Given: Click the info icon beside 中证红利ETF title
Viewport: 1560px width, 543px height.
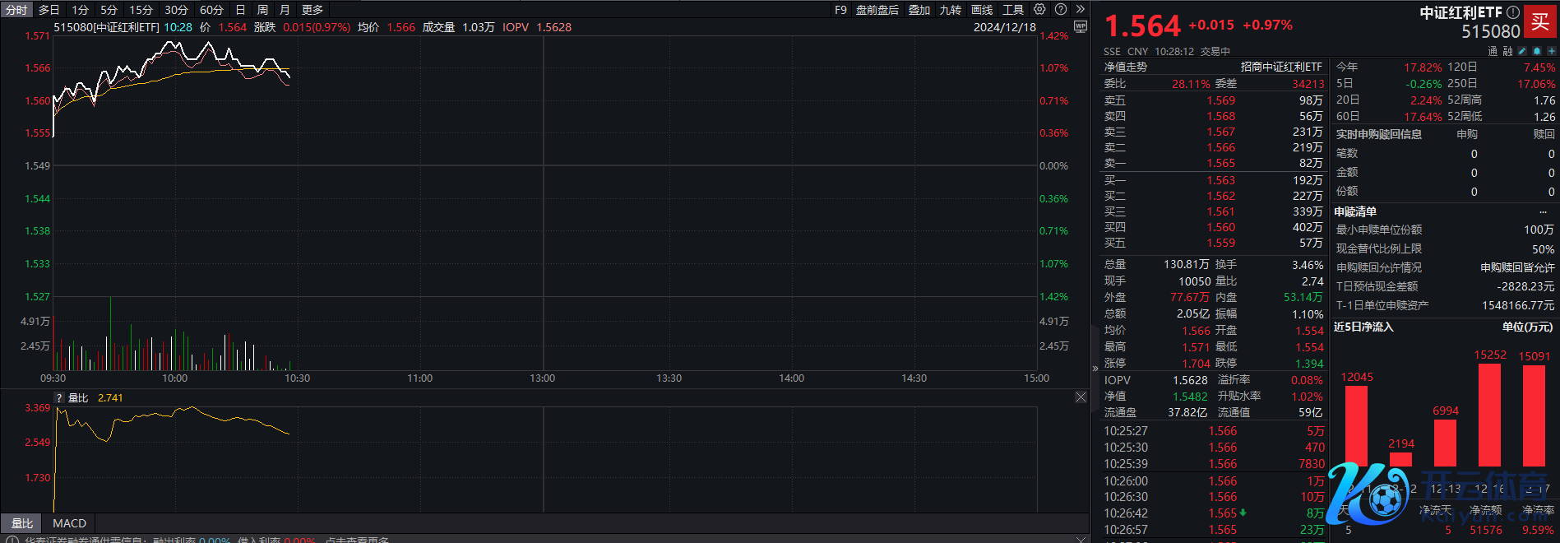Looking at the screenshot, I should pos(1512,12).
